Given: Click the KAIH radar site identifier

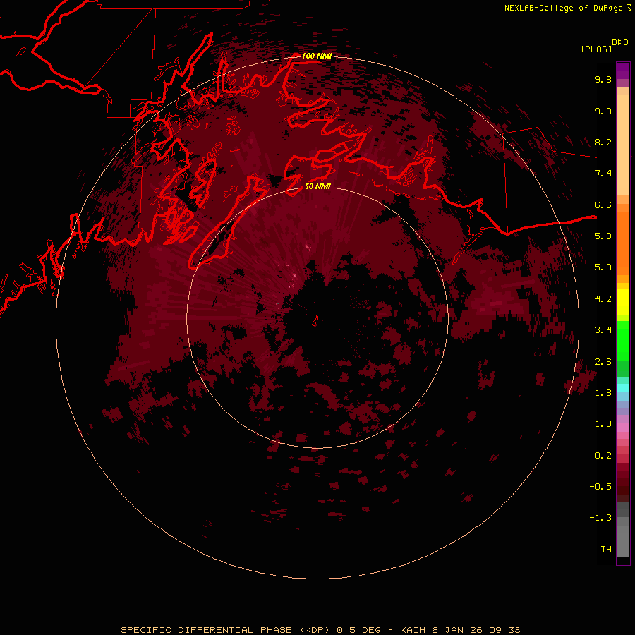Looking at the screenshot, I should coord(413,630).
